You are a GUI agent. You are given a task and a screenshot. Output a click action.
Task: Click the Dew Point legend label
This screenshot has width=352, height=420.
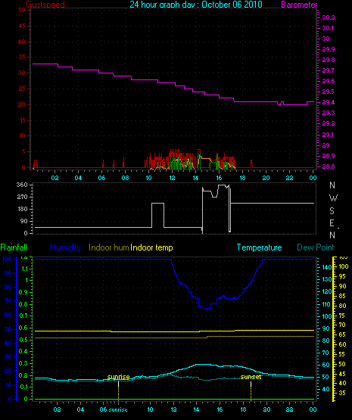316,247
